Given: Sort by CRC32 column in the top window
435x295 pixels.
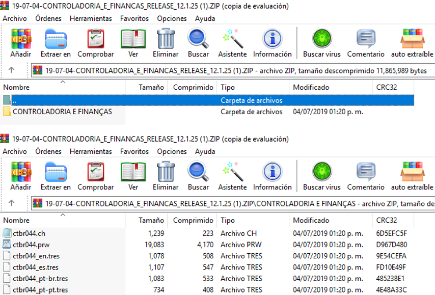Looking at the screenshot, I should tap(393, 87).
